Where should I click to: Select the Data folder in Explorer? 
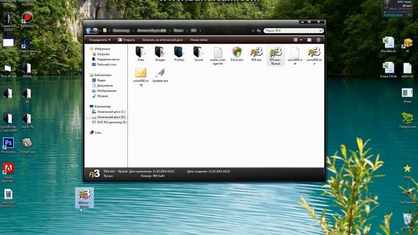click(x=141, y=54)
